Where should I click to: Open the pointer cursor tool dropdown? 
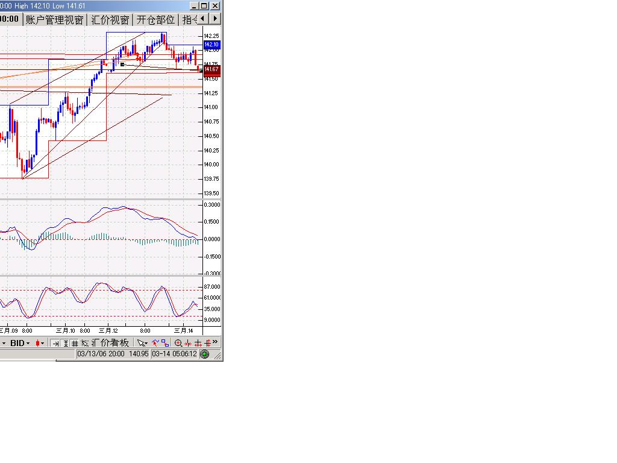[142, 343]
